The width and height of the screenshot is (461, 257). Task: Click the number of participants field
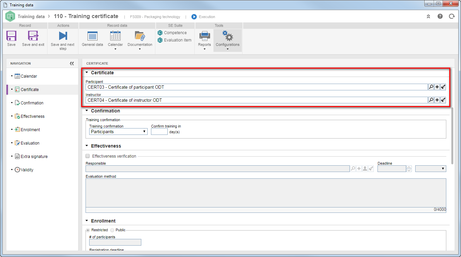click(115, 242)
